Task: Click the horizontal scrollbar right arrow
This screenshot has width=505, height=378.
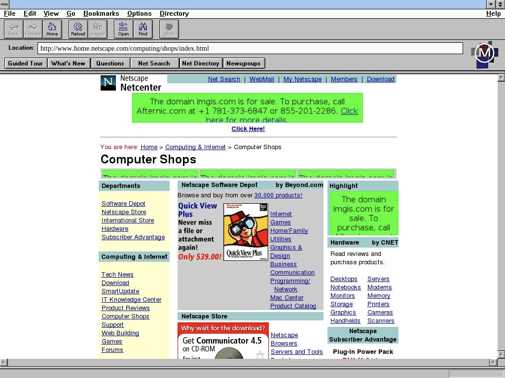Action: (x=491, y=363)
